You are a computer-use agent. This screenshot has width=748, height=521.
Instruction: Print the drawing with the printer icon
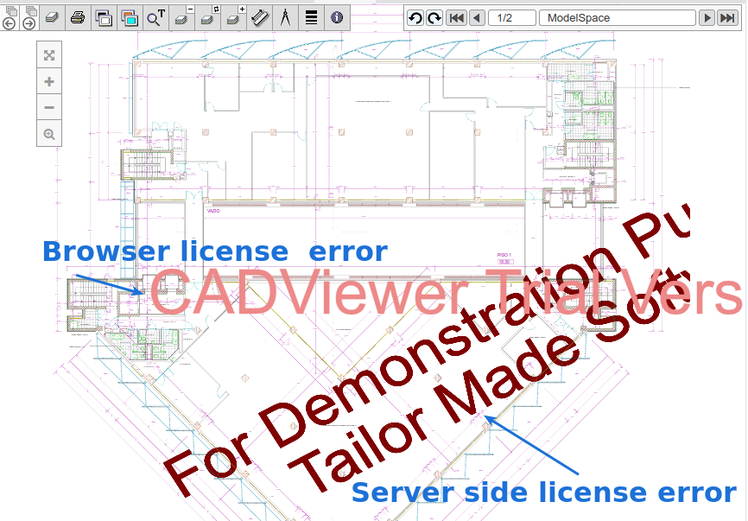[x=78, y=17]
